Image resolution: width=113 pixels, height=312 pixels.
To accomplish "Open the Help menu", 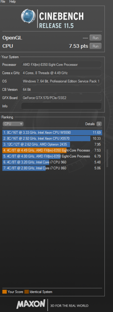I will [x=12, y=2].
